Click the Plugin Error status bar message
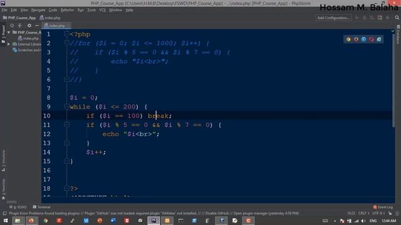 pyautogui.click(x=154, y=213)
